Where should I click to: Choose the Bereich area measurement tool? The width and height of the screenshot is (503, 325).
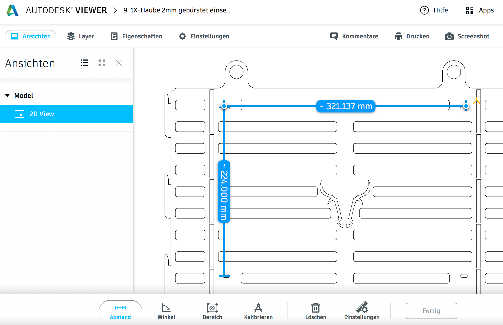tap(212, 311)
